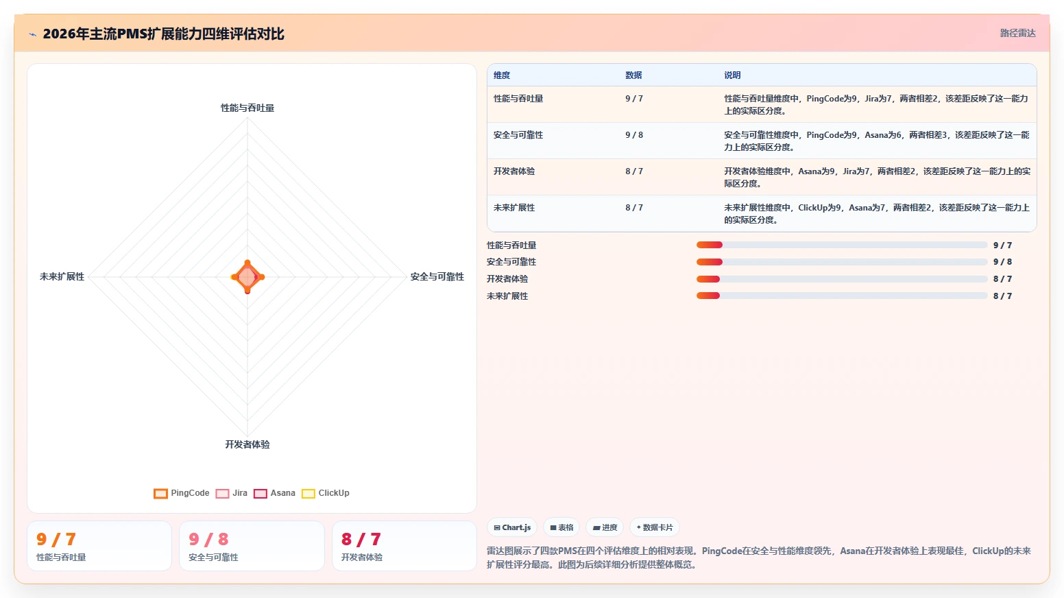Click the 安全与可靠性 radar axis label
Screen dimensions: 1064x598
tap(437, 277)
